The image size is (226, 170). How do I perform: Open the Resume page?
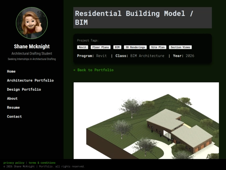click(x=13, y=107)
